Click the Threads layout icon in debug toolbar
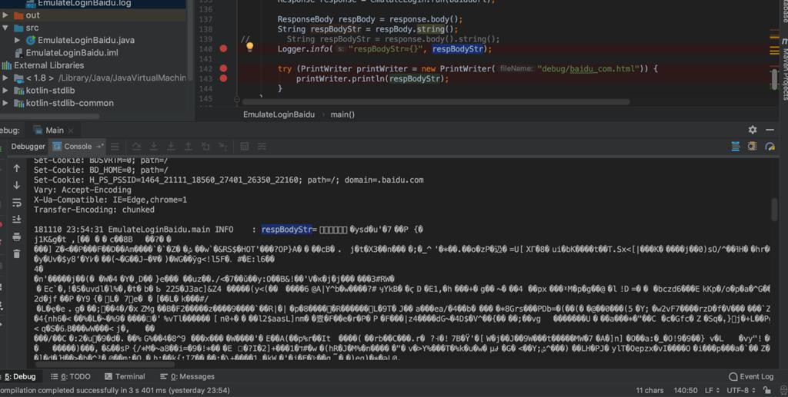The image size is (788, 397). [735, 147]
